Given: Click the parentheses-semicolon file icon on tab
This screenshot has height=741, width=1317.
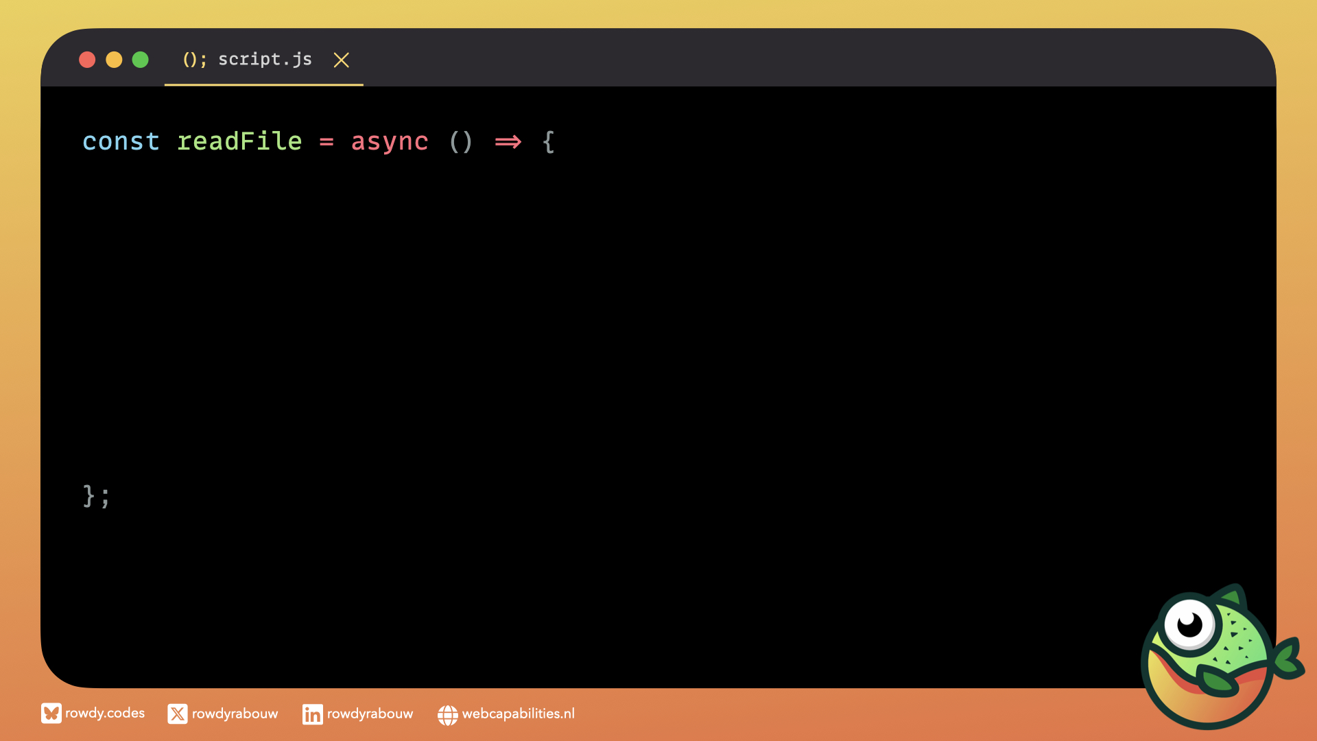Looking at the screenshot, I should [x=194, y=60].
